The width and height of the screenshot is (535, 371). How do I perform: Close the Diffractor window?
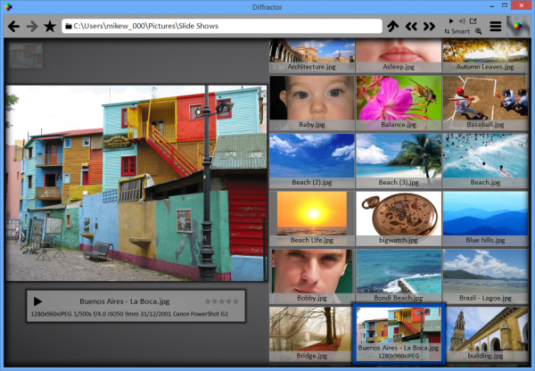click(x=522, y=5)
